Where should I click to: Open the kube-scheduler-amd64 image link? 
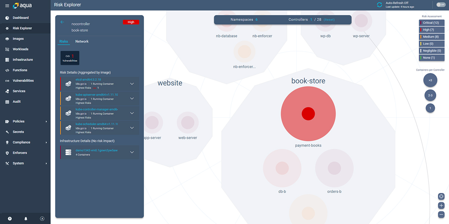tap(97, 124)
